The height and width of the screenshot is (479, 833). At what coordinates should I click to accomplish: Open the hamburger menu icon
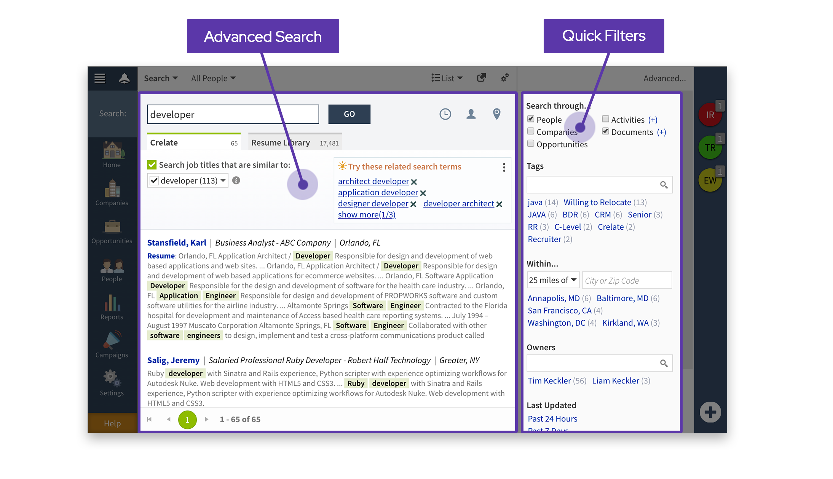click(100, 78)
